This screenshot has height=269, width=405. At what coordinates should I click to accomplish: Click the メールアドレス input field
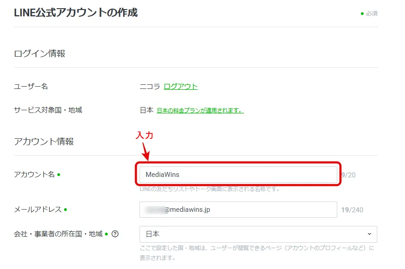238,210
